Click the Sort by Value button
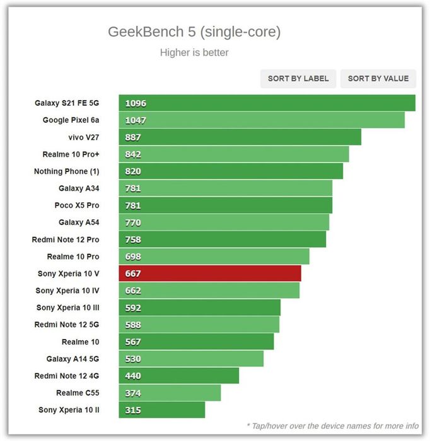This screenshot has height=441, width=430. [378, 79]
